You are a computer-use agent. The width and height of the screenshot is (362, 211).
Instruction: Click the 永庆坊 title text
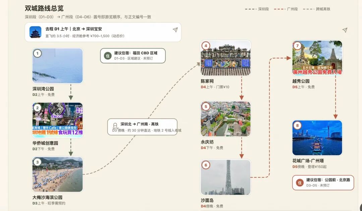(x=207, y=142)
